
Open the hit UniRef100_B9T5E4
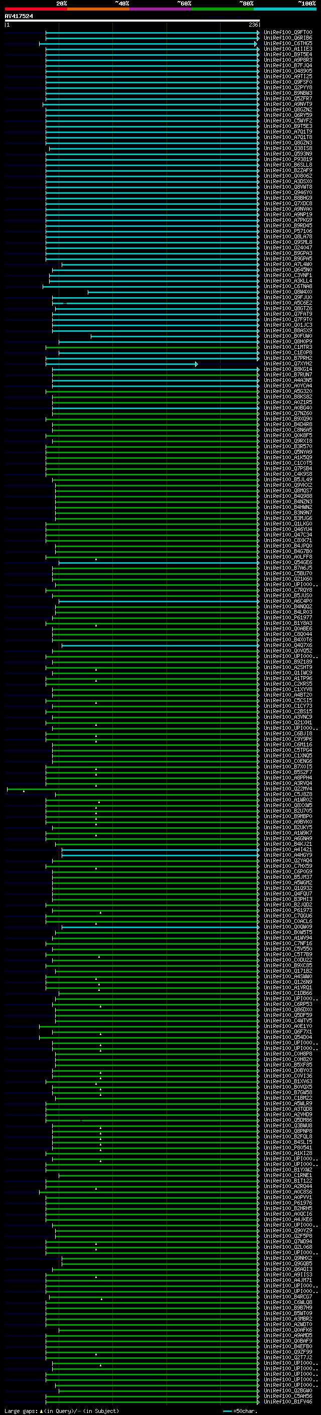287,54
